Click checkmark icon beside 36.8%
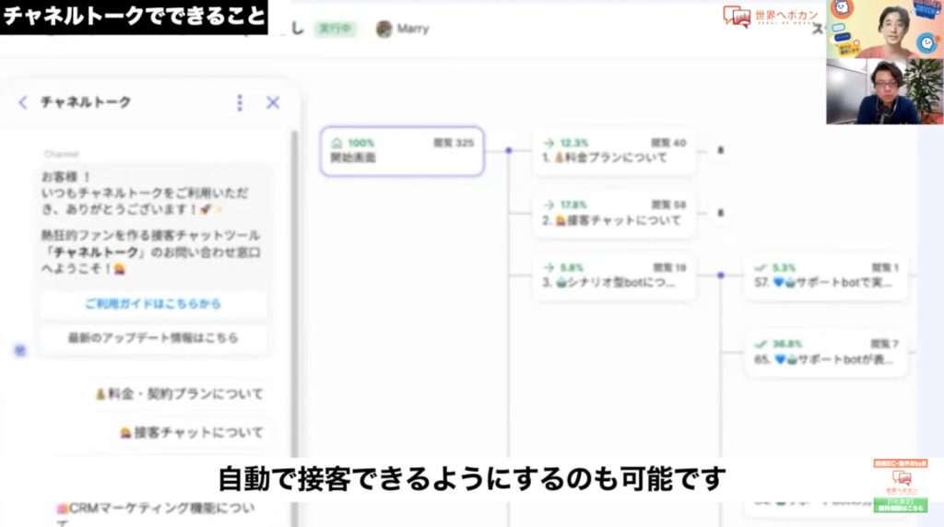Screen dimensions: 944x527 click(761, 344)
